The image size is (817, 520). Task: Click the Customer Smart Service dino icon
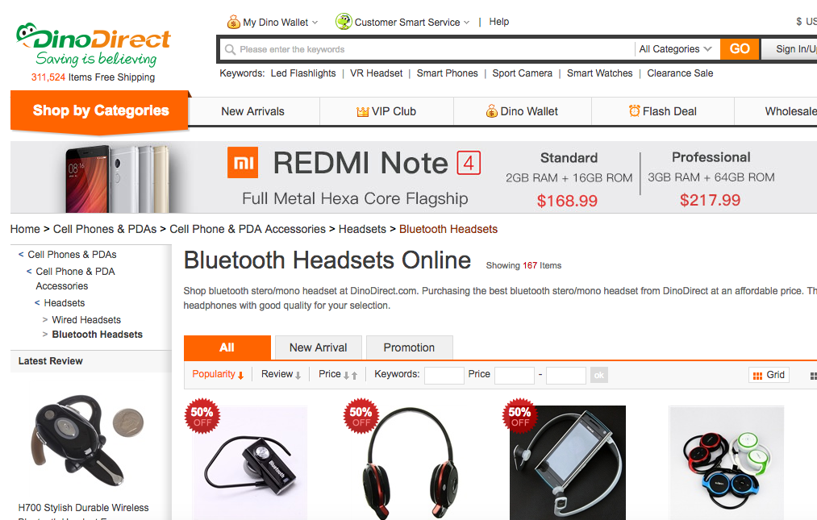344,21
